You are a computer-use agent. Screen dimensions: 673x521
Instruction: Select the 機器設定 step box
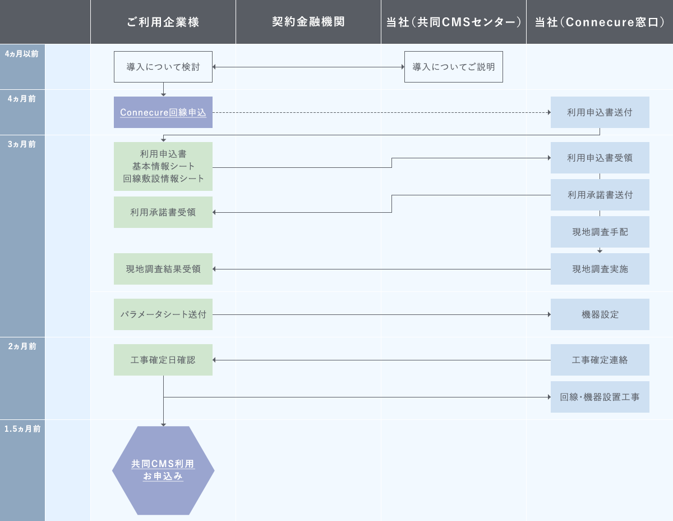(600, 314)
